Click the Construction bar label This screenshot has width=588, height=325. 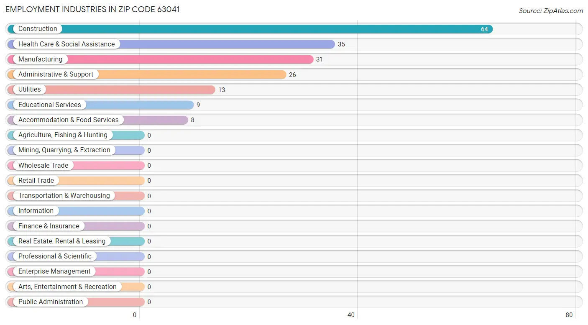38,29
